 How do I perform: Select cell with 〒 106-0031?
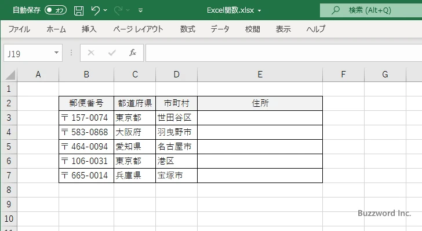(x=86, y=161)
